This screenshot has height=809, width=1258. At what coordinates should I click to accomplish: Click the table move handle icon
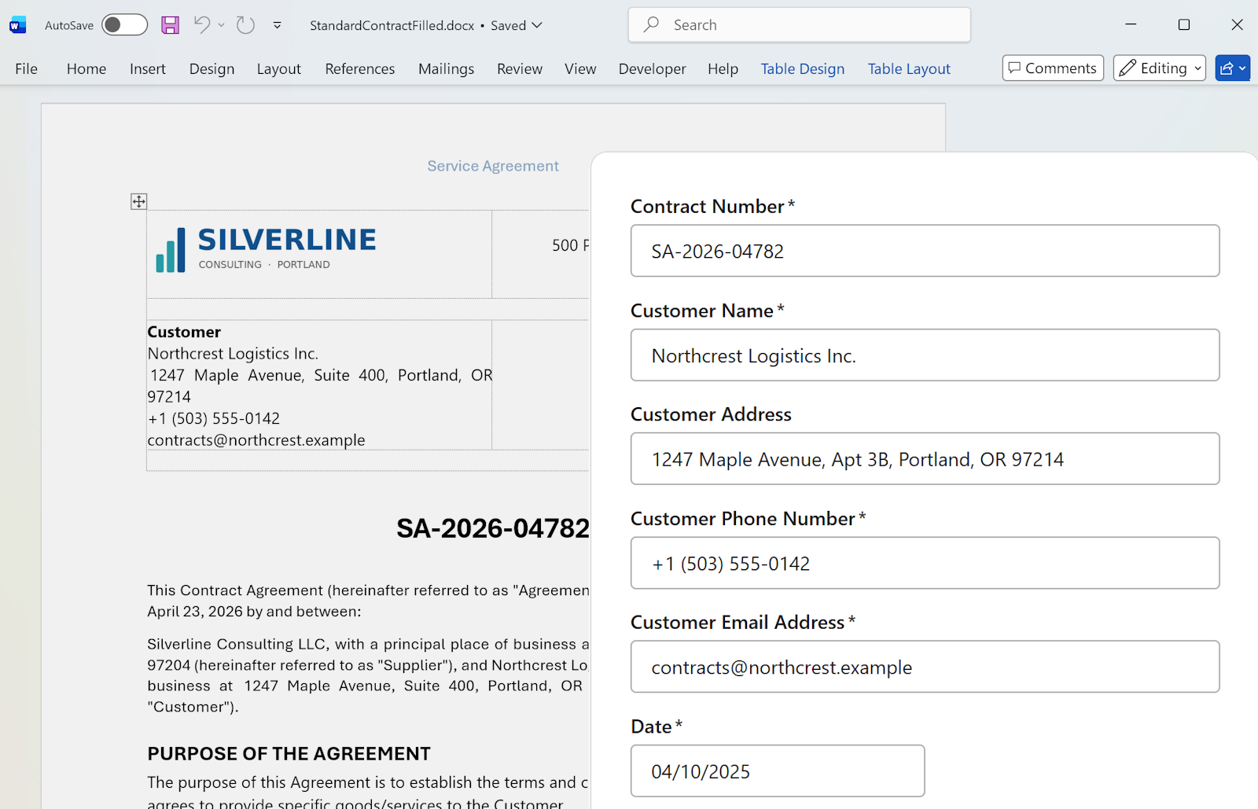(x=138, y=201)
